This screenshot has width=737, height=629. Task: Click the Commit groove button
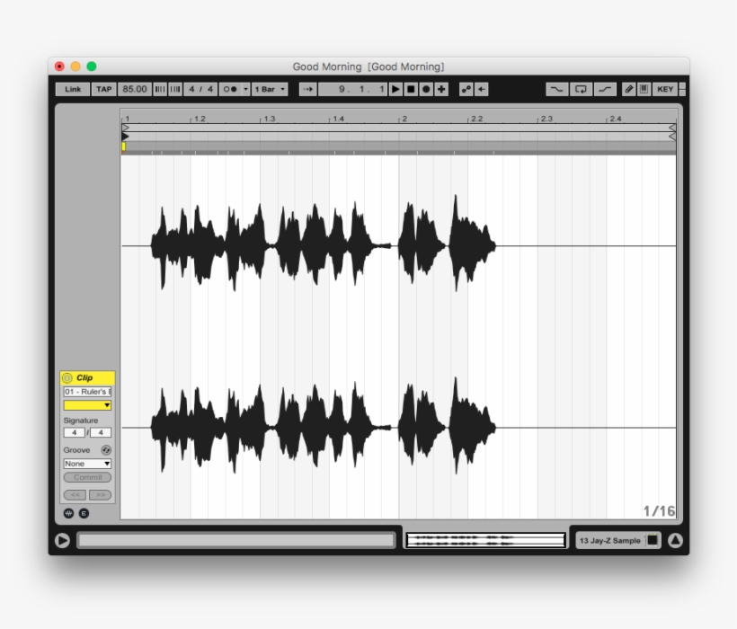click(87, 477)
